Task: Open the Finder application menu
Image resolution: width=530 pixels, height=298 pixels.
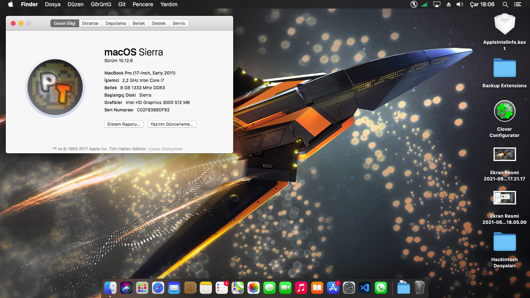Action: click(29, 4)
